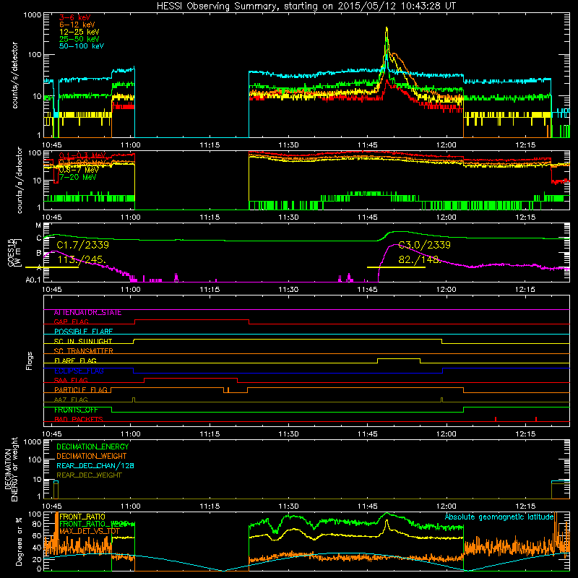This screenshot has width=578, height=578.
Task: Click the counts/s/detector label of top plot
Action: tap(14, 75)
